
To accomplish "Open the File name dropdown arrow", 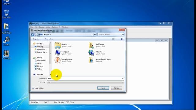I will pyautogui.click(x=123, y=79).
